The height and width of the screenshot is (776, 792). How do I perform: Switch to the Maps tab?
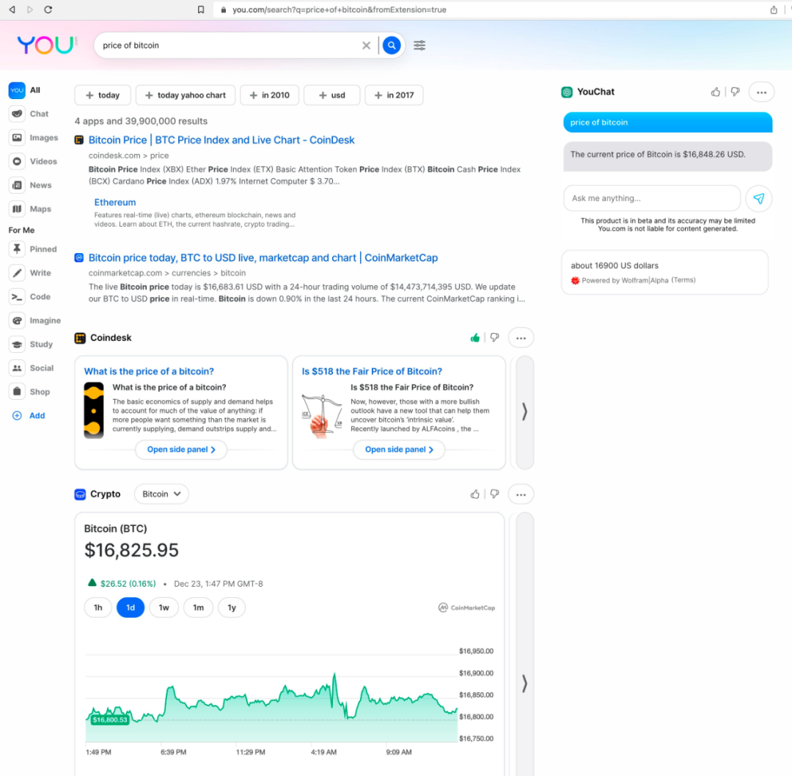(30, 208)
